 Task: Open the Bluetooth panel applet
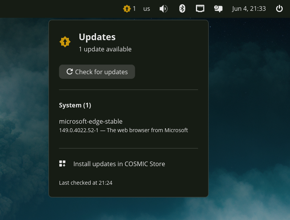pos(182,9)
